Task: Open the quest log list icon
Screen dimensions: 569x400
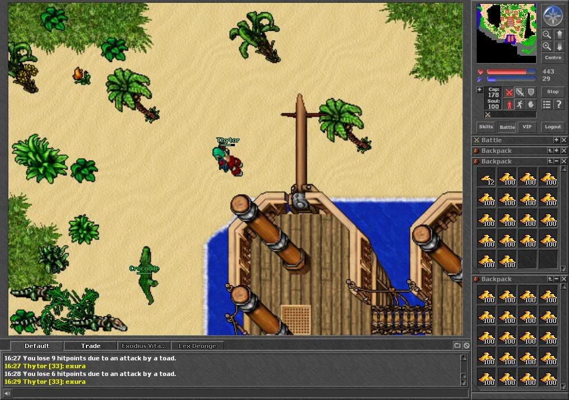Action: pyautogui.click(x=547, y=105)
